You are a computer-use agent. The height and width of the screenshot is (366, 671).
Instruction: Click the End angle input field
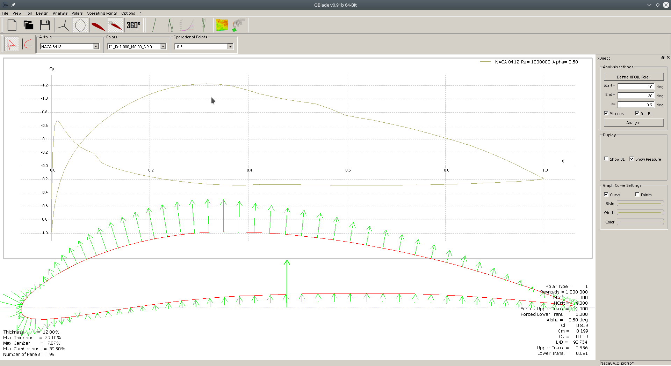[636, 96]
